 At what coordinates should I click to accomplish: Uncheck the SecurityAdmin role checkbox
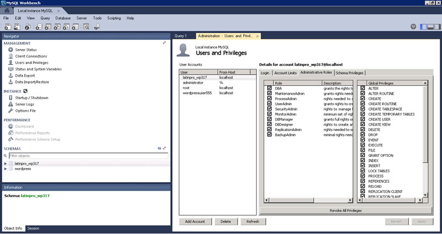click(x=270, y=109)
